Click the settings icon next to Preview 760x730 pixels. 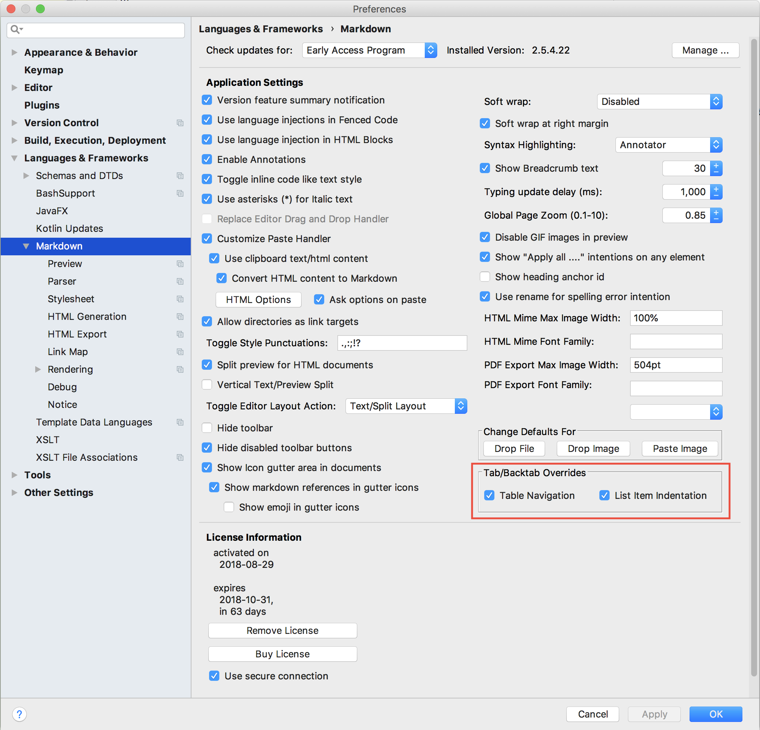point(180,264)
